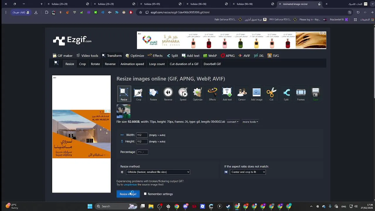Viewport: 375px width, 211px height.
Task: Open SVG tools menu
Action: click(273, 56)
